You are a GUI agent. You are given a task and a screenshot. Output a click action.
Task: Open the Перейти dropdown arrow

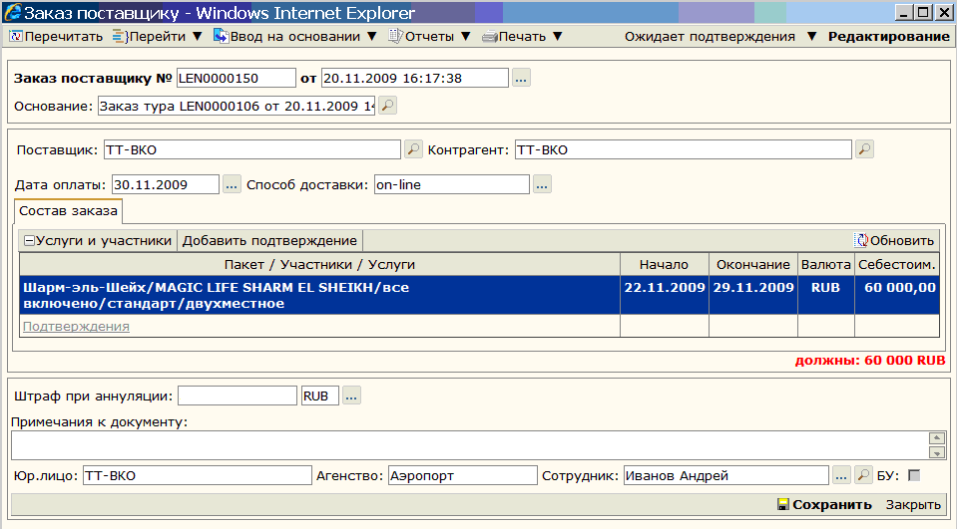point(198,37)
